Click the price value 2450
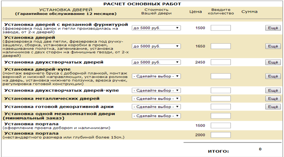Screen dimensions: 284x157 tap(200, 62)
